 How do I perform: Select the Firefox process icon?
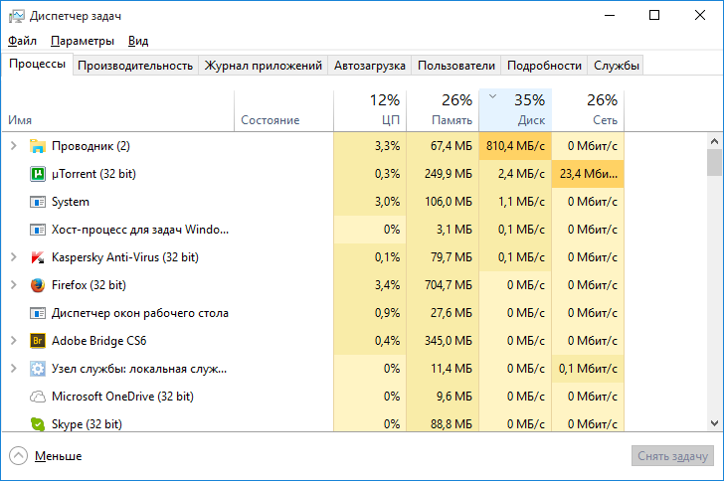click(38, 285)
